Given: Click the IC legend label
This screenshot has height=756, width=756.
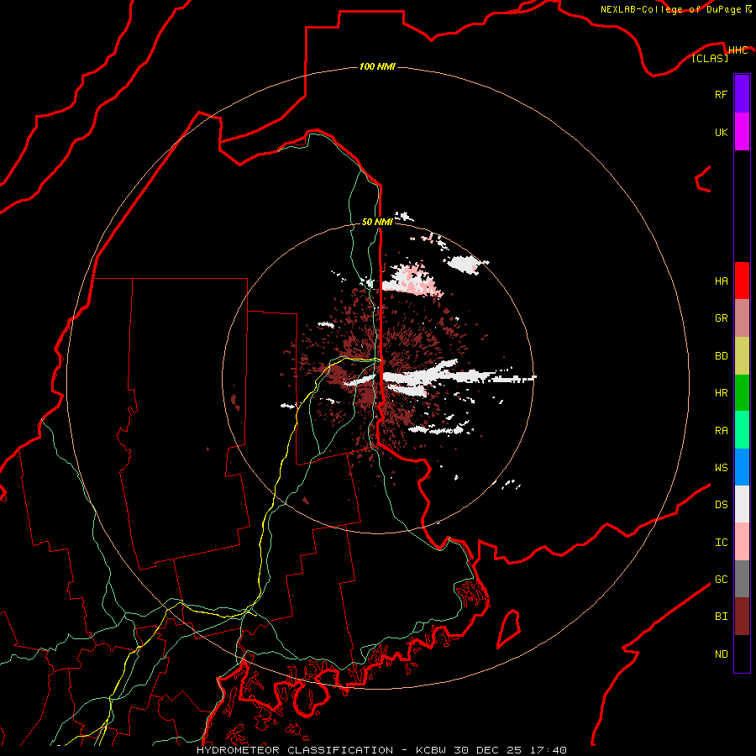Looking at the screenshot, I should click(x=721, y=542).
